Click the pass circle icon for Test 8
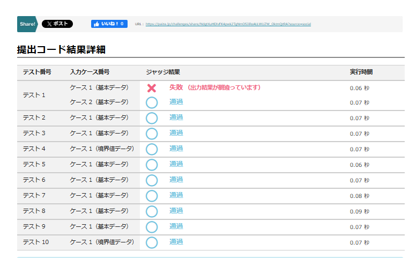The width and height of the screenshot is (409, 258). (x=152, y=211)
